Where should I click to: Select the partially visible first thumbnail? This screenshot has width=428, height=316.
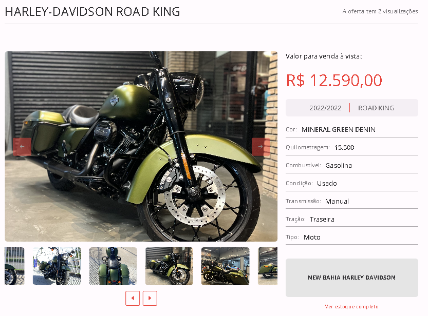(14, 266)
